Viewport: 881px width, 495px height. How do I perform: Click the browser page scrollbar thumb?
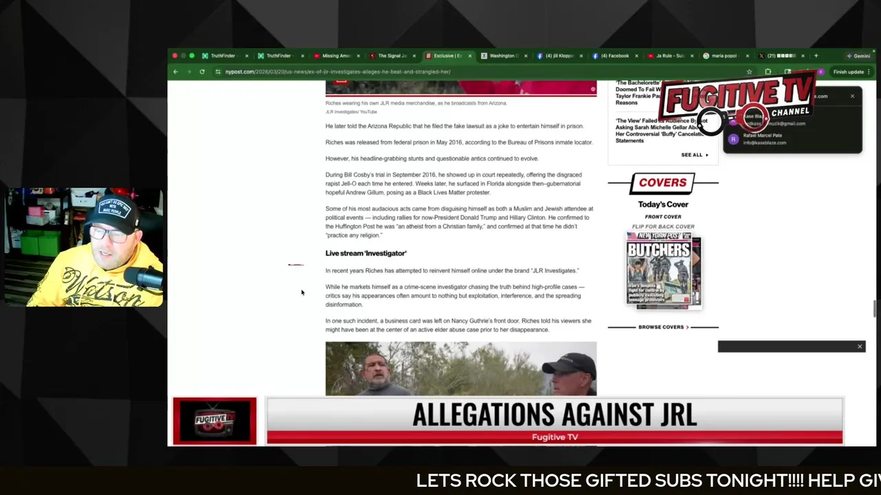[x=874, y=309]
